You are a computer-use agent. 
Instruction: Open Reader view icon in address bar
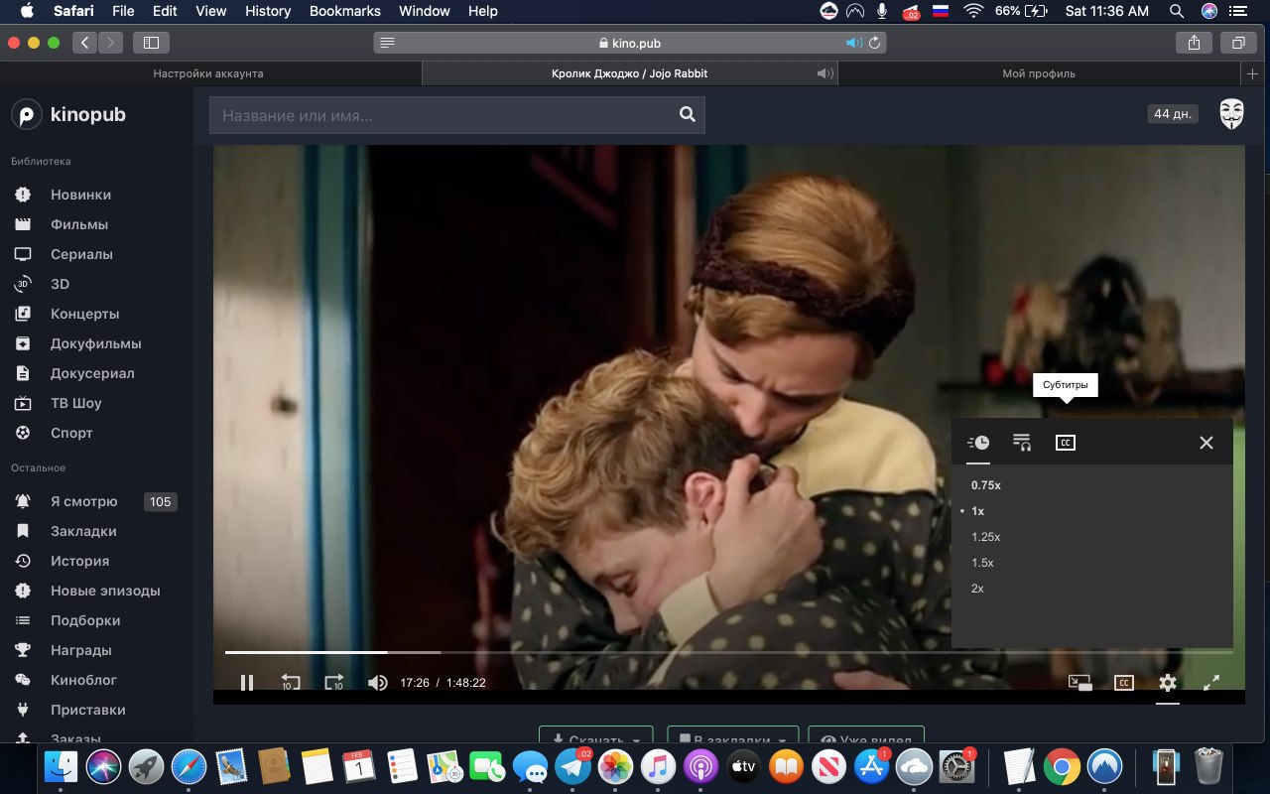[387, 43]
